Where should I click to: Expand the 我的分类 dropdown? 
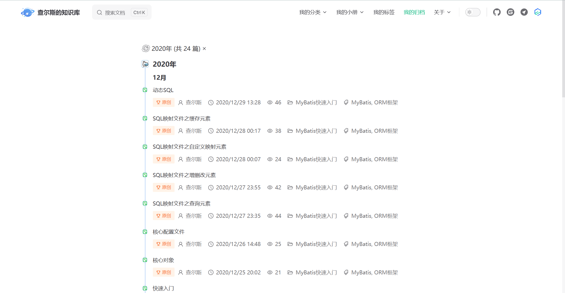[313, 12]
